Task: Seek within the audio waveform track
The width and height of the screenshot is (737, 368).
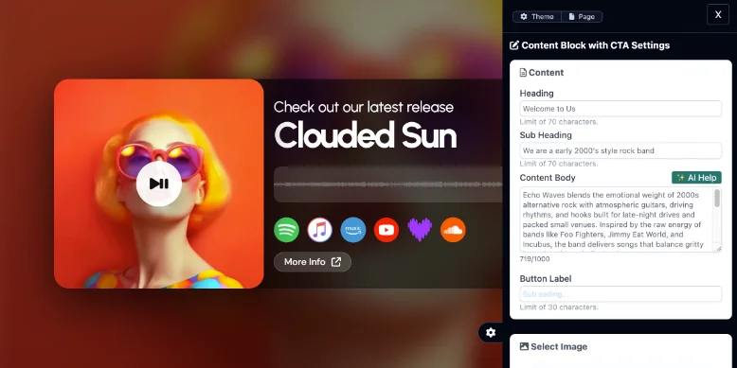Action: [387, 184]
